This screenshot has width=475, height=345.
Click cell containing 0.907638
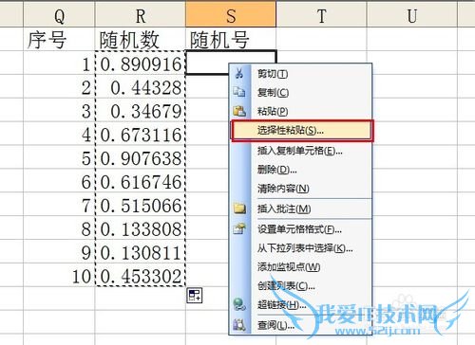pyautogui.click(x=140, y=157)
